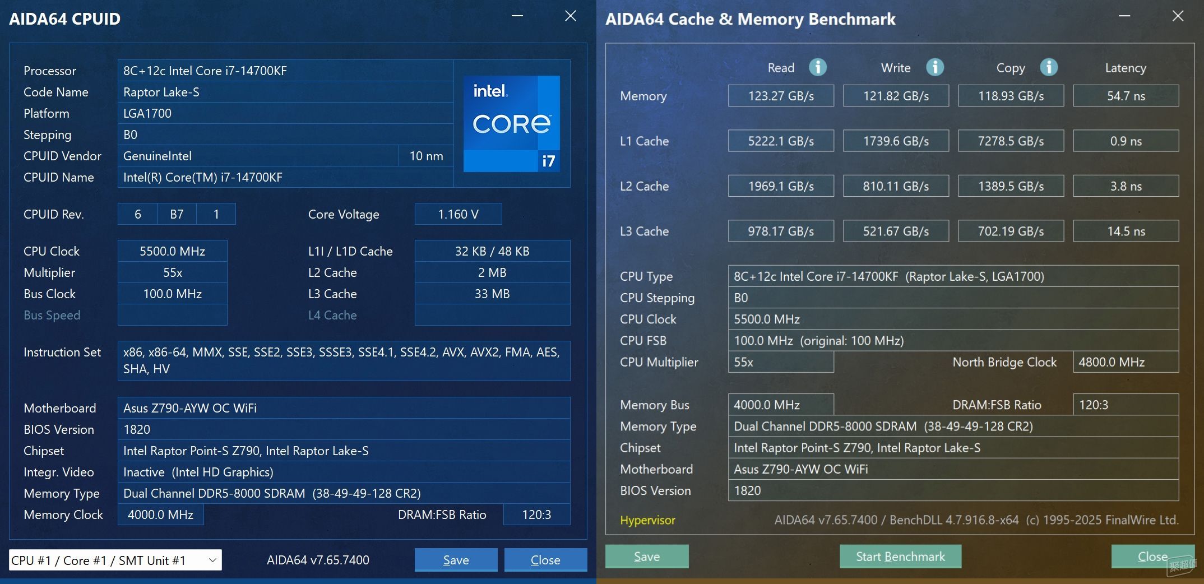This screenshot has width=1204, height=584.
Task: Click the L3 Cache 33 MB value
Action: 492,294
